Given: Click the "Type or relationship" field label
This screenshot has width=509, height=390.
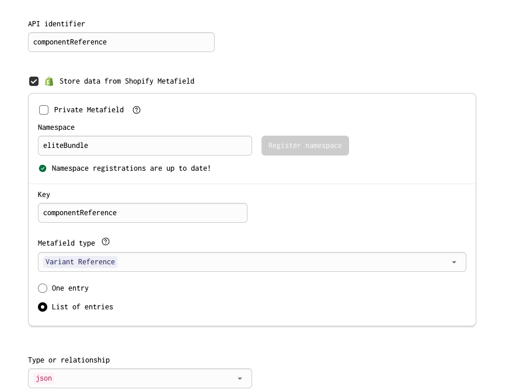Looking at the screenshot, I should (x=69, y=360).
